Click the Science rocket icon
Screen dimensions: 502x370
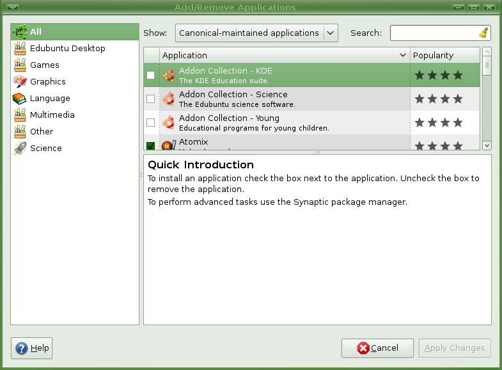20,148
